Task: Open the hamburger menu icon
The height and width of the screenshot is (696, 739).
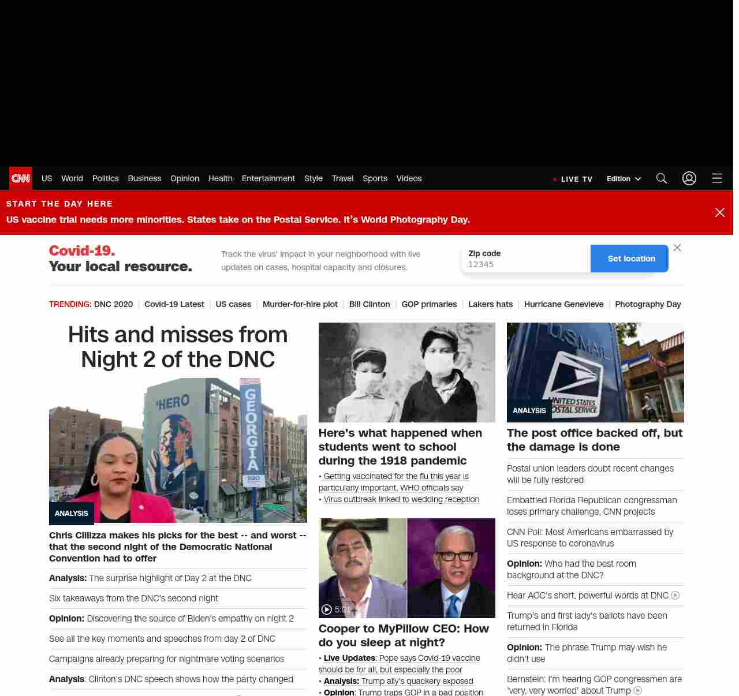Action: click(x=717, y=178)
